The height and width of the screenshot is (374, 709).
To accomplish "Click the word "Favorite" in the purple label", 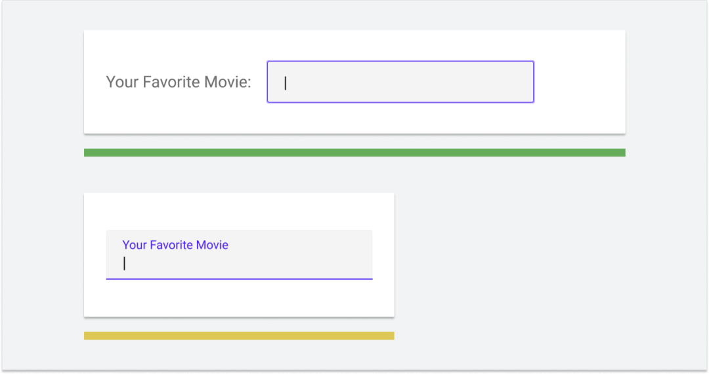I will (171, 245).
